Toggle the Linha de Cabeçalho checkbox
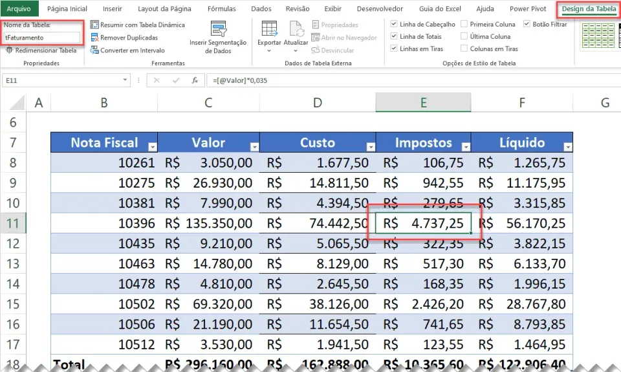The image size is (621, 372). click(394, 24)
